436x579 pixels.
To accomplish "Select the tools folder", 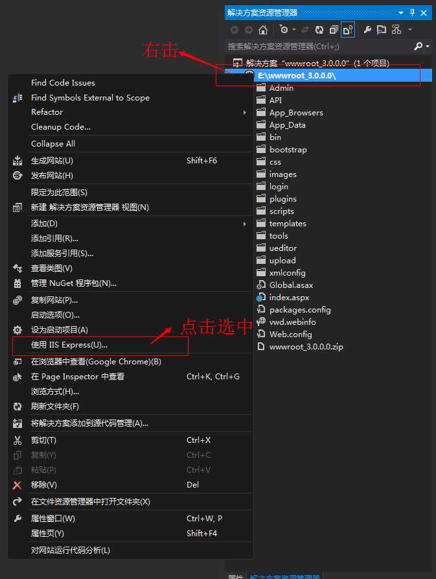I will click(x=279, y=235).
